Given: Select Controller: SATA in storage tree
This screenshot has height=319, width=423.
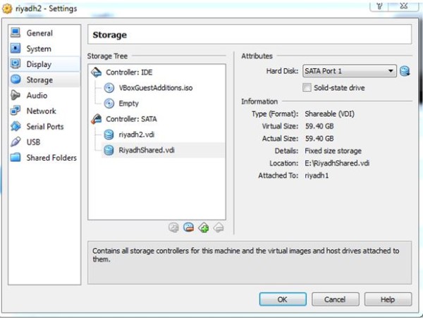Looking at the screenshot, I should coord(131,119).
